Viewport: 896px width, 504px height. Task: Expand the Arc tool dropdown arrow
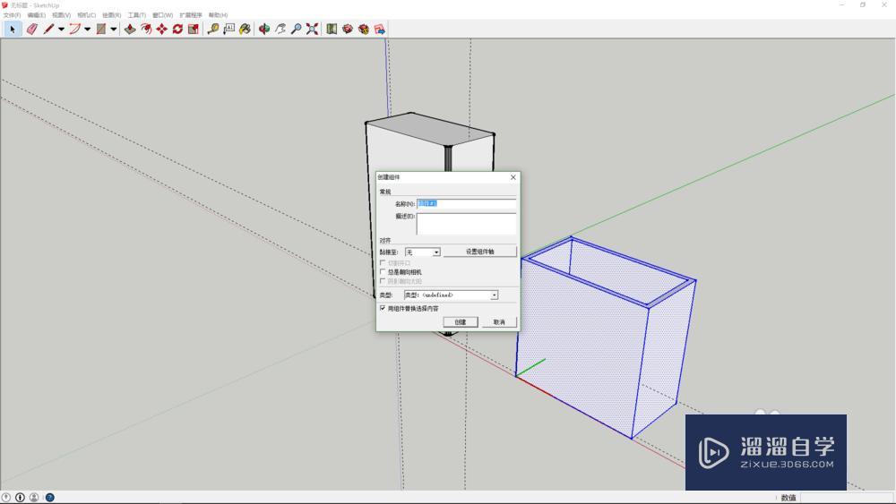(x=88, y=30)
